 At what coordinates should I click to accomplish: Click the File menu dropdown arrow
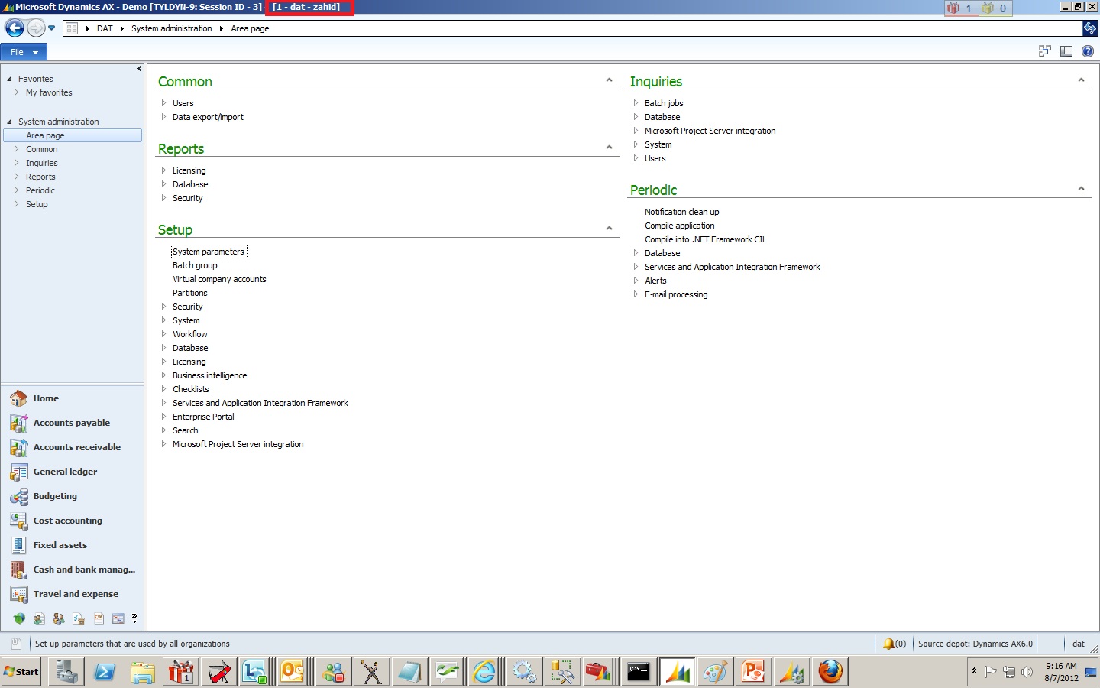point(35,53)
